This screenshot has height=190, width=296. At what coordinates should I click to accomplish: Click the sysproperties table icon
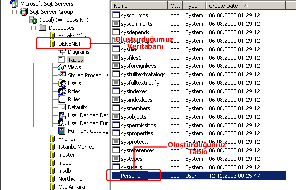click(x=116, y=133)
